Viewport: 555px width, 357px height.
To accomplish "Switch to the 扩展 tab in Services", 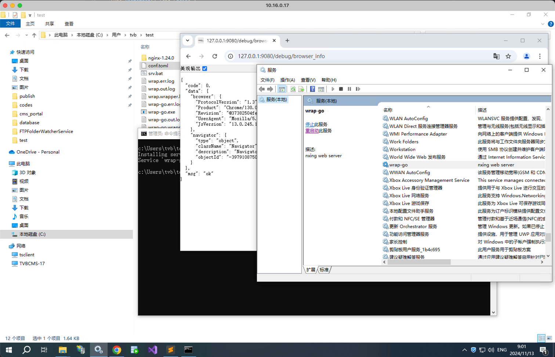I will click(x=311, y=270).
